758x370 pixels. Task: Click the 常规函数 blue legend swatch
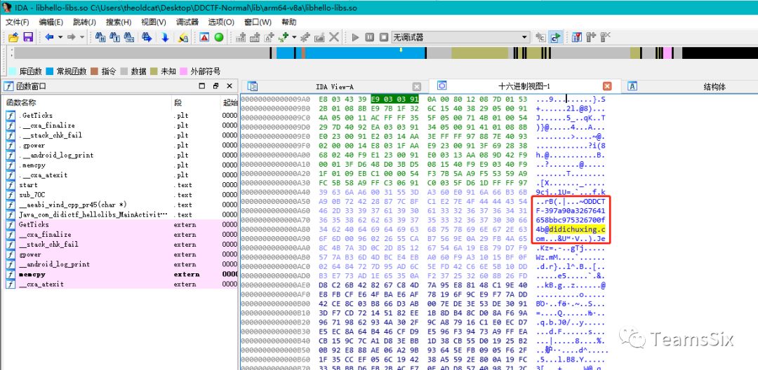[50, 71]
